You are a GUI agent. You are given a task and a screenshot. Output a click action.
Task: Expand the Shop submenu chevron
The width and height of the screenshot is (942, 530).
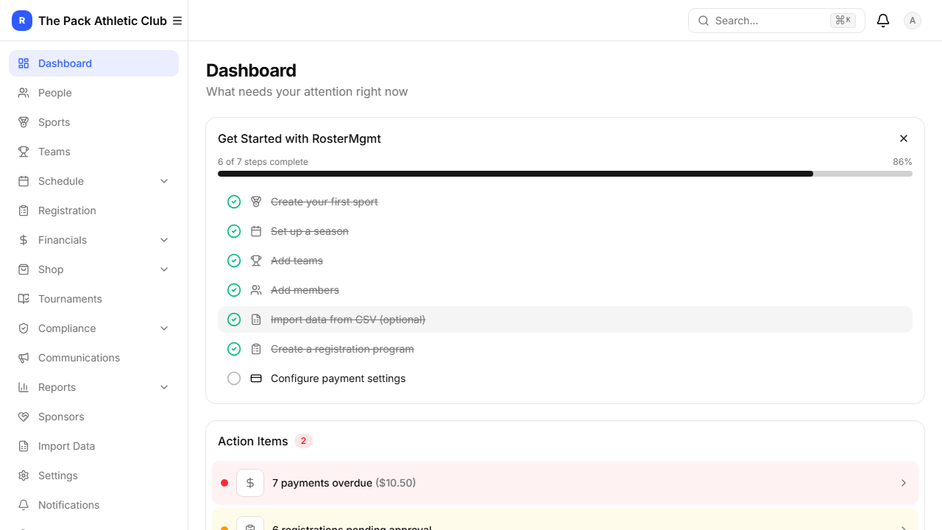[x=164, y=269]
